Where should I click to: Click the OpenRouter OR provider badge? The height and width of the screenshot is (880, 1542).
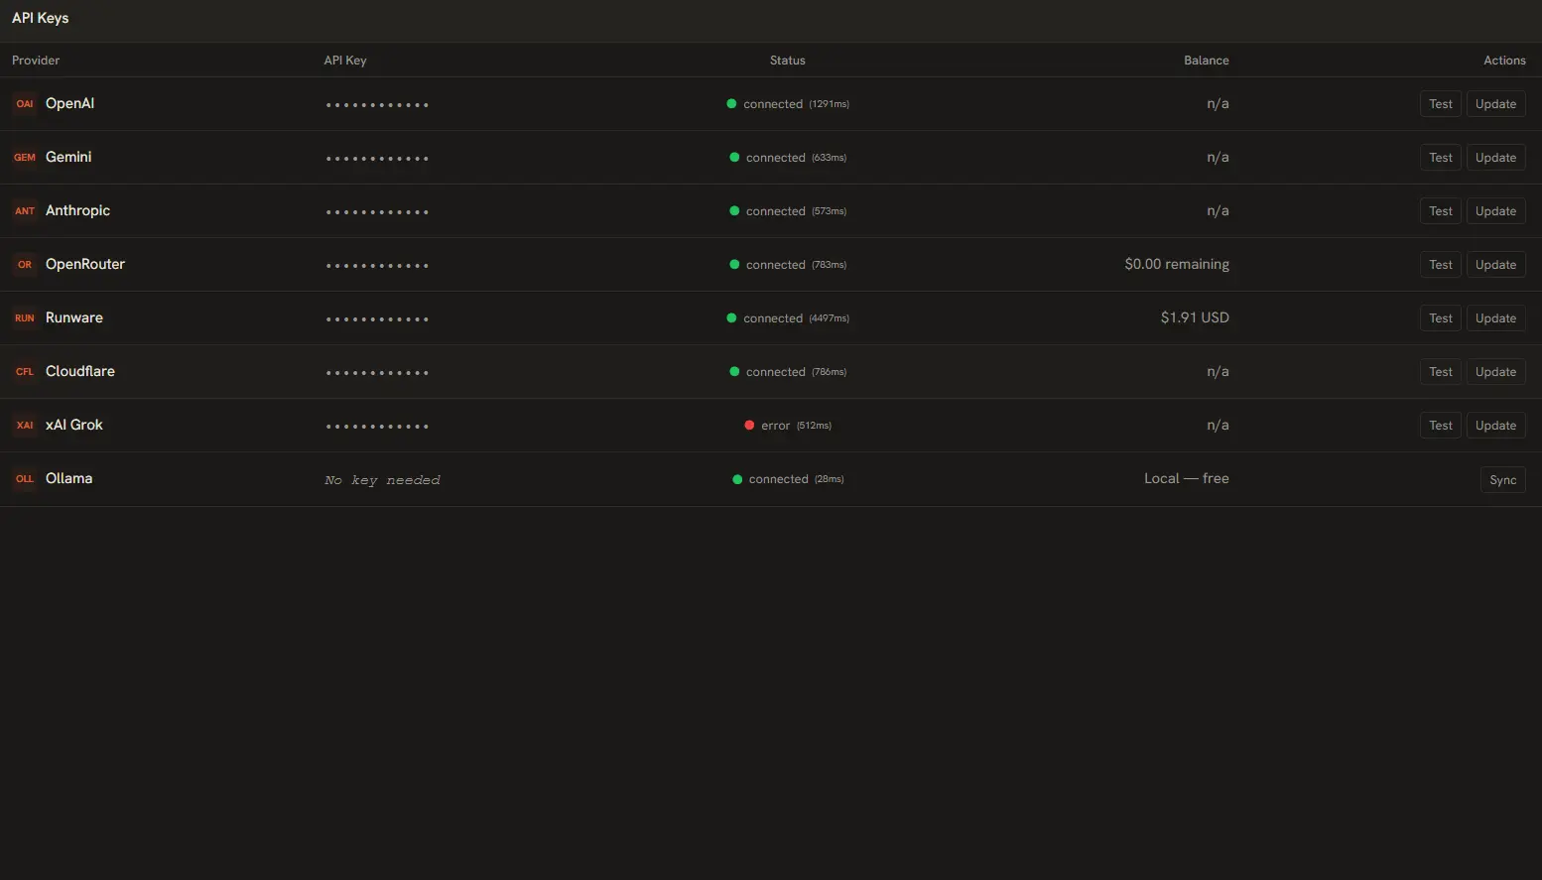(25, 265)
